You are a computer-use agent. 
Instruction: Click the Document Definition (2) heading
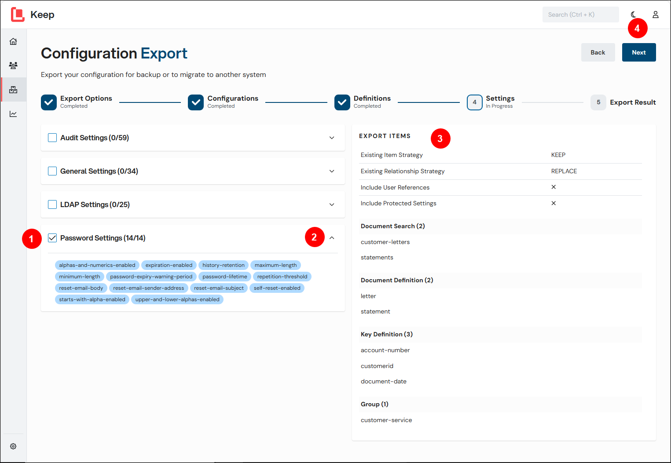pos(397,280)
